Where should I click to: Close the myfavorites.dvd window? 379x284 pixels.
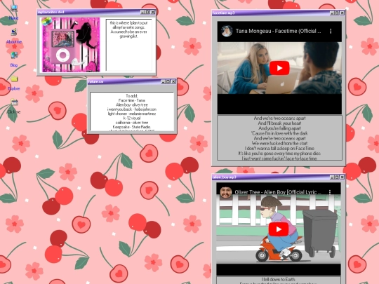coord(153,12)
